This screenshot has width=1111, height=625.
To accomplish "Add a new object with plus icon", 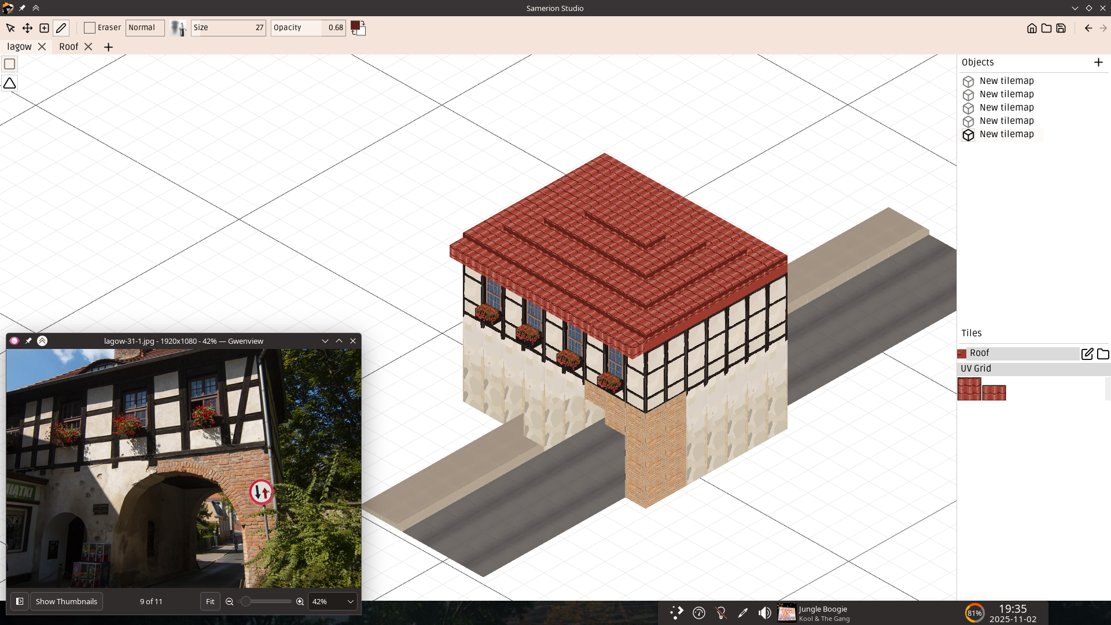I will pyautogui.click(x=1098, y=62).
